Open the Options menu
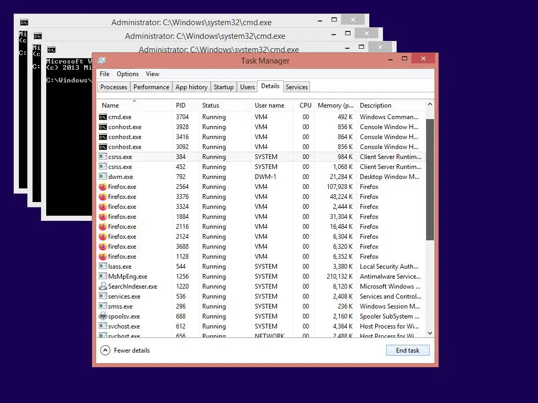This screenshot has height=403, width=538. [x=128, y=74]
